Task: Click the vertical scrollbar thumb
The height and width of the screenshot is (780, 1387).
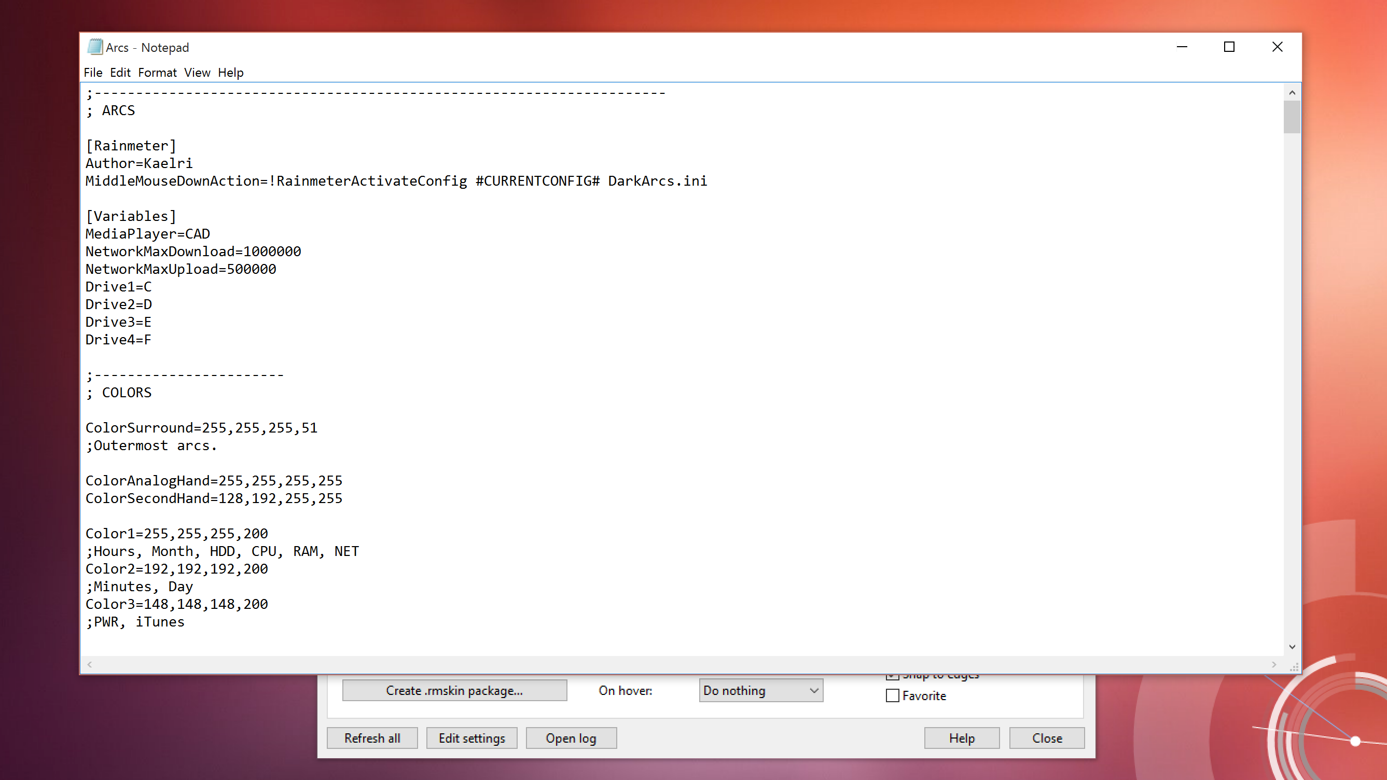Action: (1292, 116)
